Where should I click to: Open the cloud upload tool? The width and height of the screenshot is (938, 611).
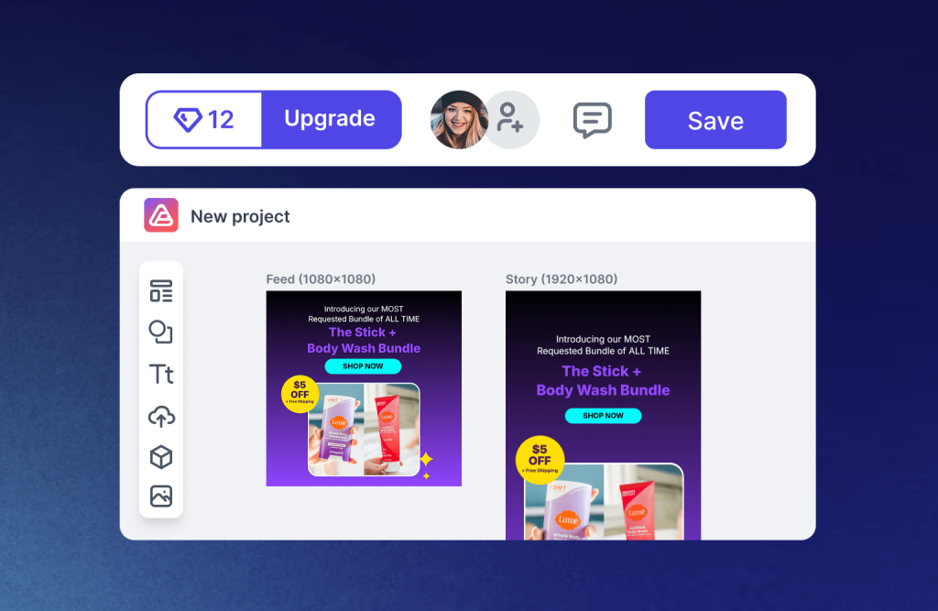tap(161, 416)
